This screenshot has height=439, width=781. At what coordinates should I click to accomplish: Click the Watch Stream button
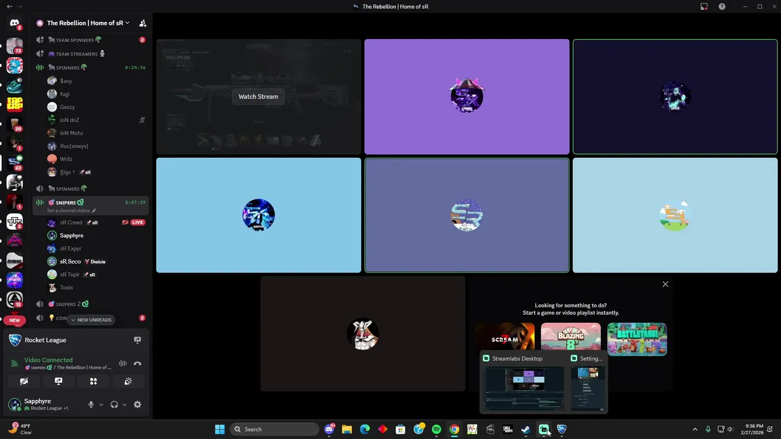click(258, 96)
